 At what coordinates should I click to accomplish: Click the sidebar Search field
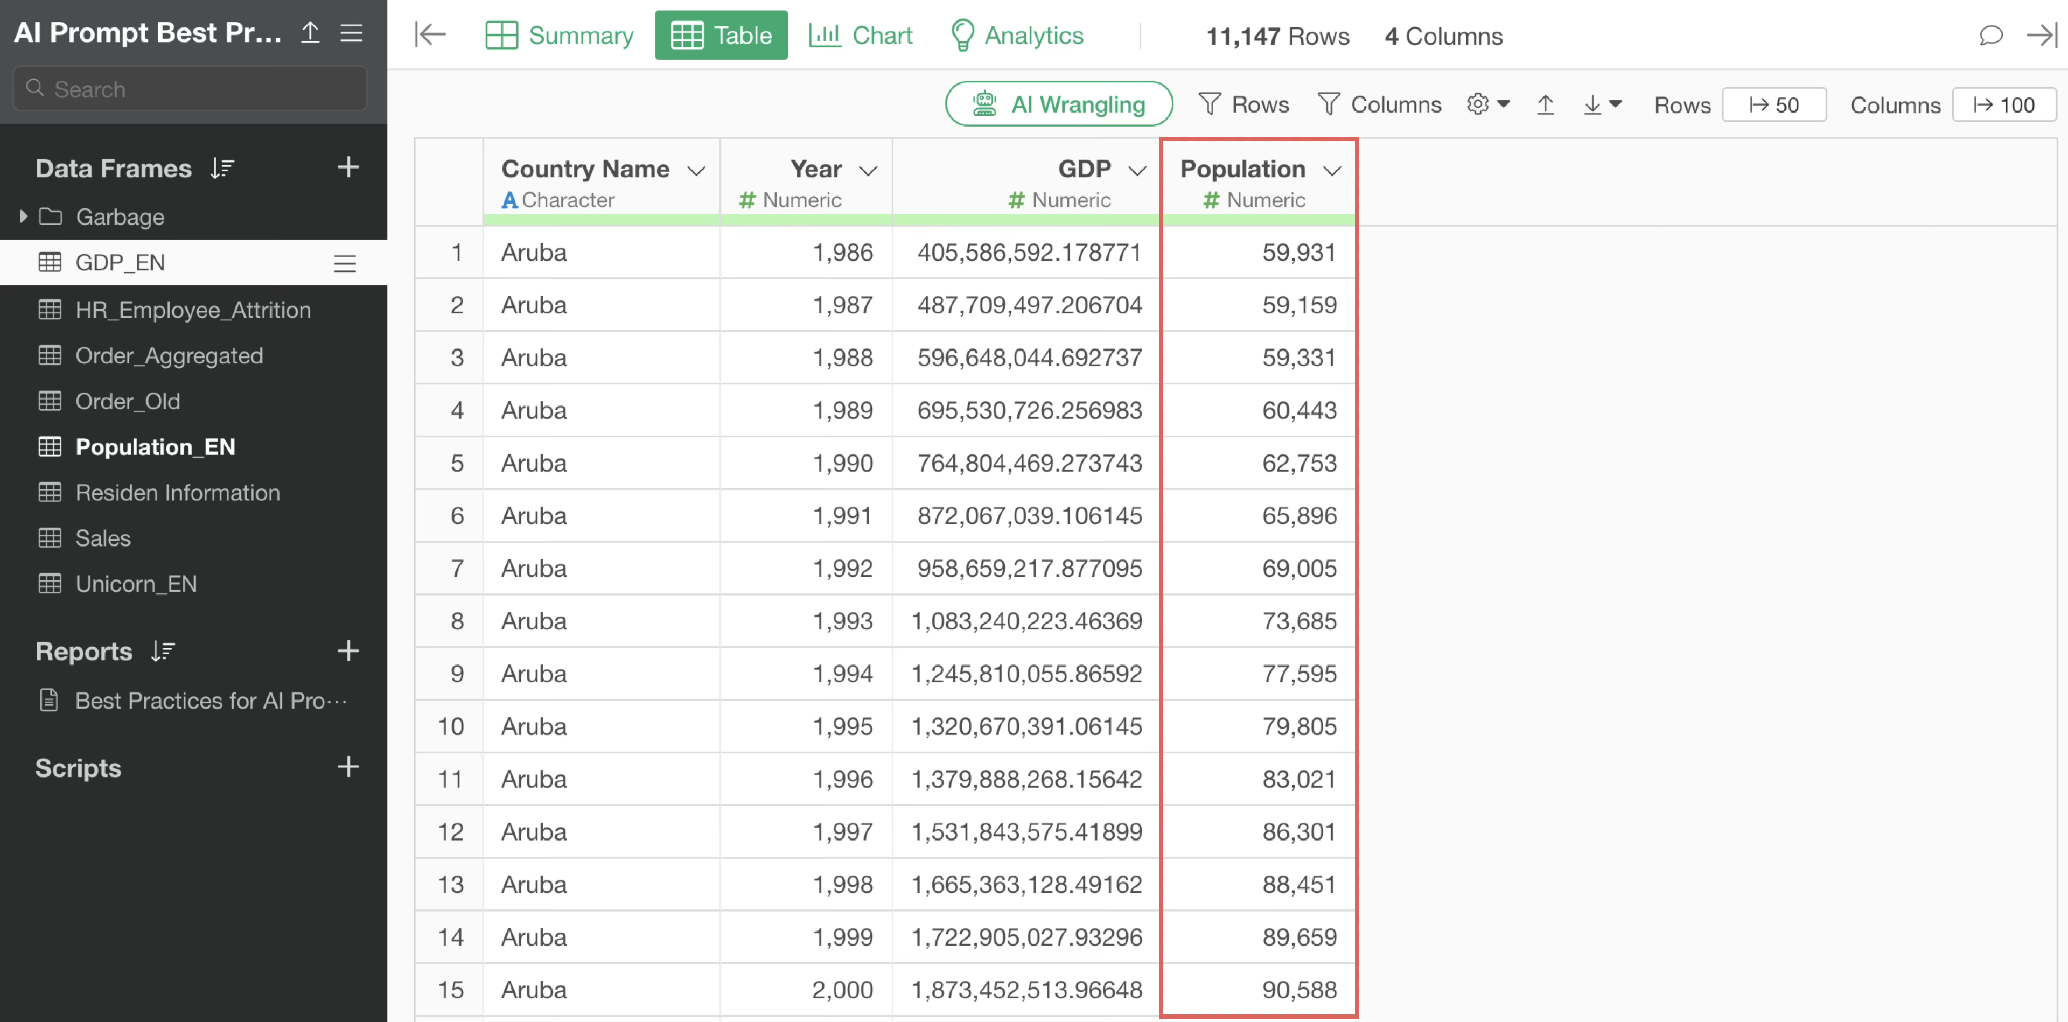click(190, 89)
